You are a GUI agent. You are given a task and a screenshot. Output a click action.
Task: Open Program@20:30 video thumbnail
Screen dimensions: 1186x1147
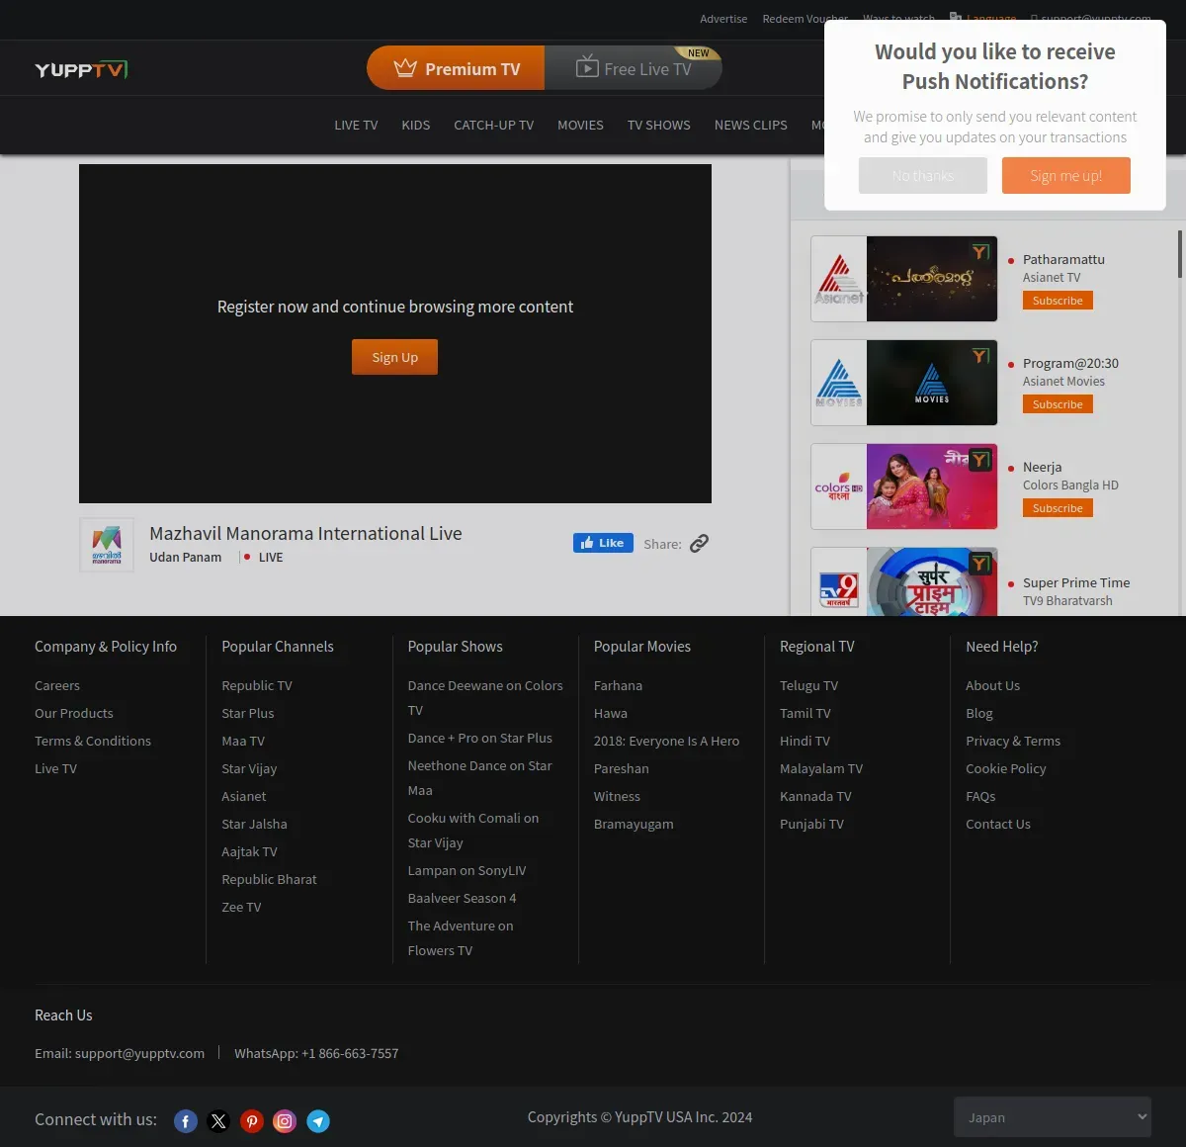coord(932,383)
